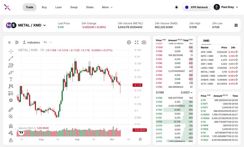Select the brush drawing tool

pos(11,72)
